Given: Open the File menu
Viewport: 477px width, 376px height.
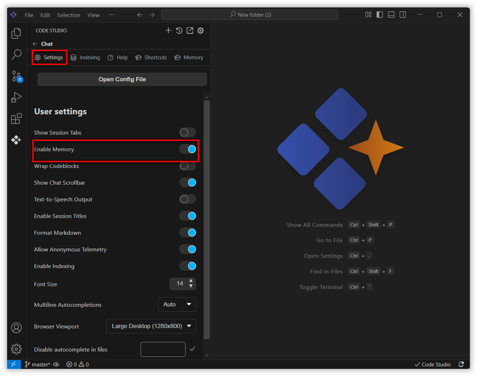Looking at the screenshot, I should (x=29, y=15).
